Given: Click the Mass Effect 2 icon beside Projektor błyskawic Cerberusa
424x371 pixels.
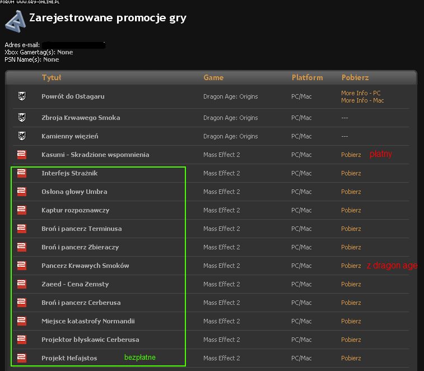Looking at the screenshot, I should pyautogui.click(x=22, y=339).
